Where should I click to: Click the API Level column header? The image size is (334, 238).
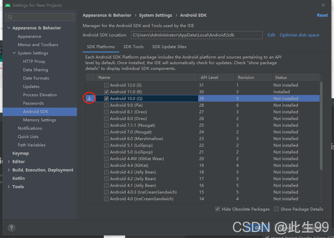[x=217, y=78]
